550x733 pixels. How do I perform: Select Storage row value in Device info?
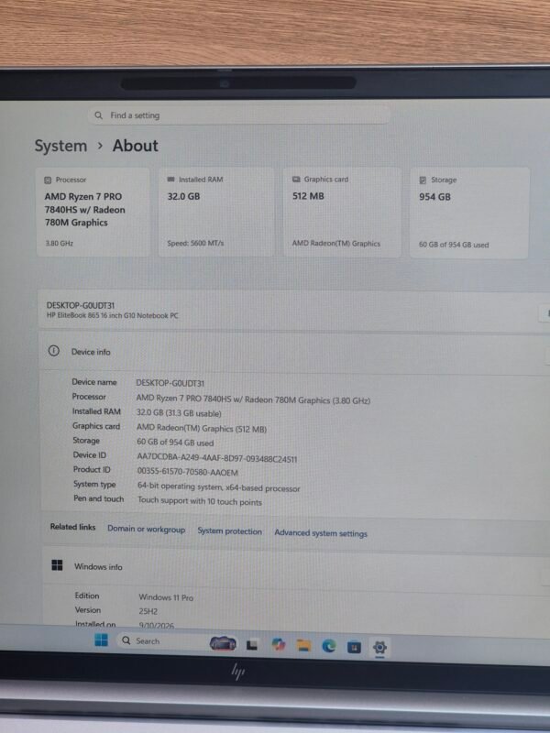[x=175, y=443]
